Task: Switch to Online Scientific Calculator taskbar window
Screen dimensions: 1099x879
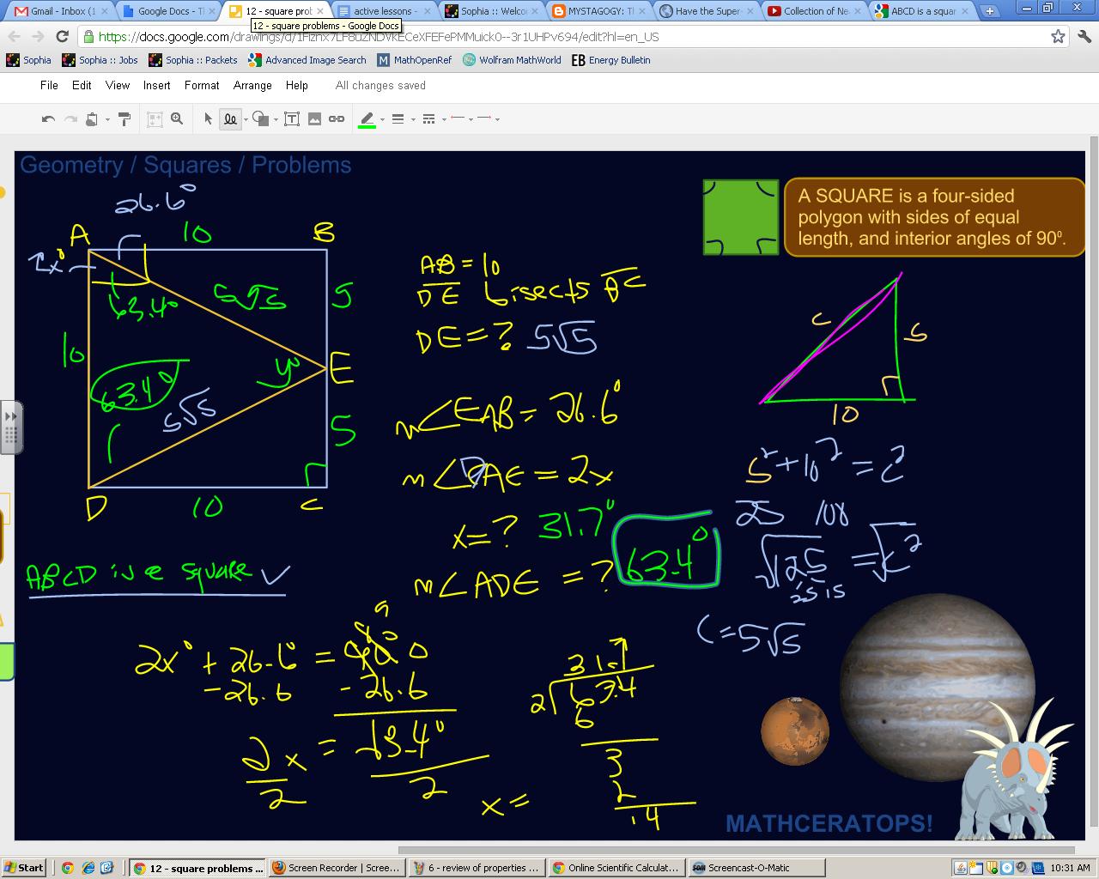Action: [x=616, y=868]
